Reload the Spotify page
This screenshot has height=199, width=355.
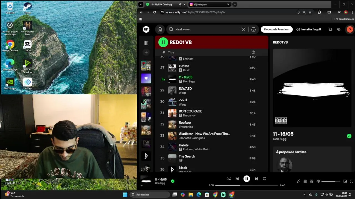(154, 12)
